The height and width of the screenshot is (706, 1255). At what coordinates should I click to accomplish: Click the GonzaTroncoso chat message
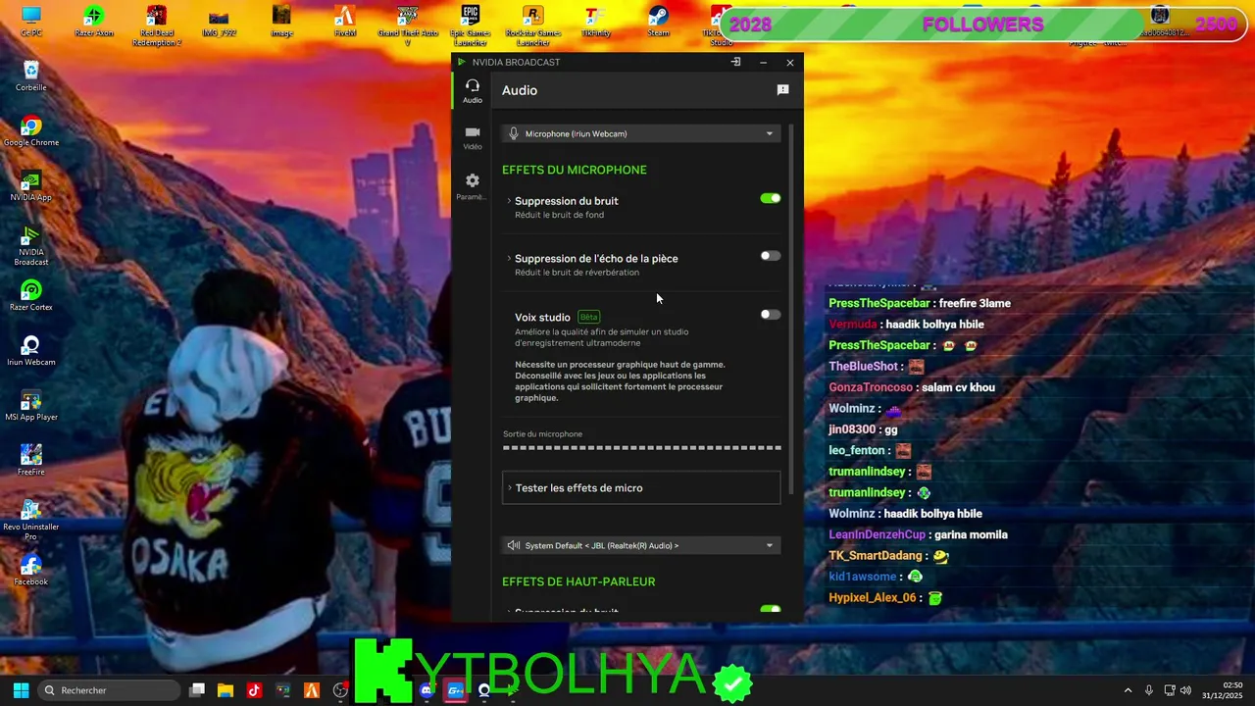[x=912, y=387]
